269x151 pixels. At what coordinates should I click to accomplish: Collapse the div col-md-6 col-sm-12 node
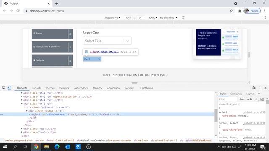tap(24, 107)
